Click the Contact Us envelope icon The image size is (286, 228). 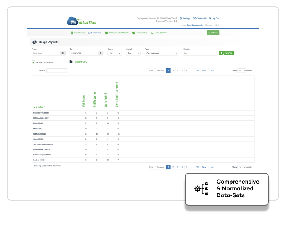point(194,18)
